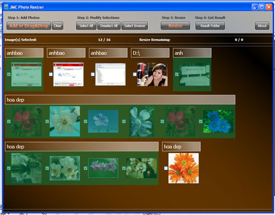
Task: Tick the red-window screenshot checkbox
Action: point(51,74)
